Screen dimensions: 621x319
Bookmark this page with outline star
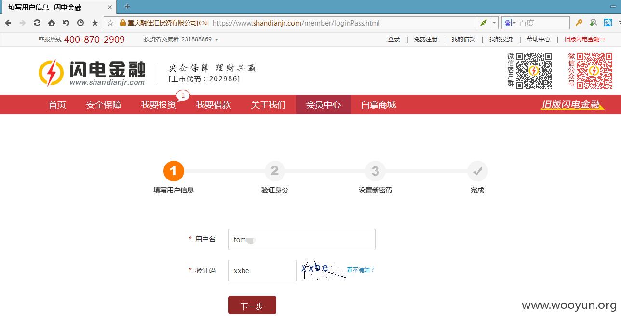click(x=110, y=23)
